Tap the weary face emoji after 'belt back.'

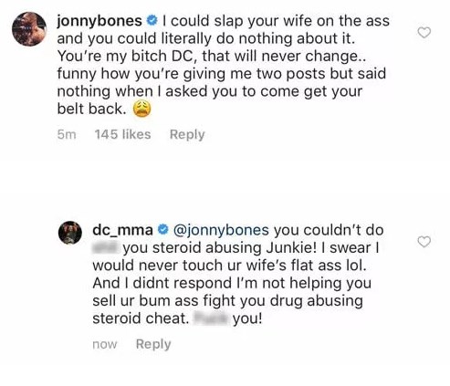141,109
